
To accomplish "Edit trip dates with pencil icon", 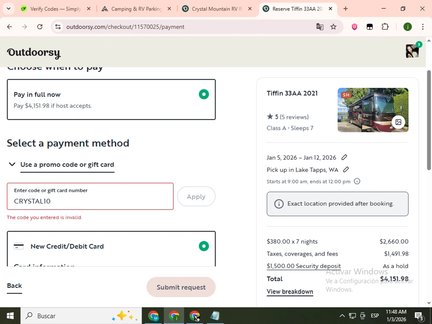I will click(x=344, y=157).
